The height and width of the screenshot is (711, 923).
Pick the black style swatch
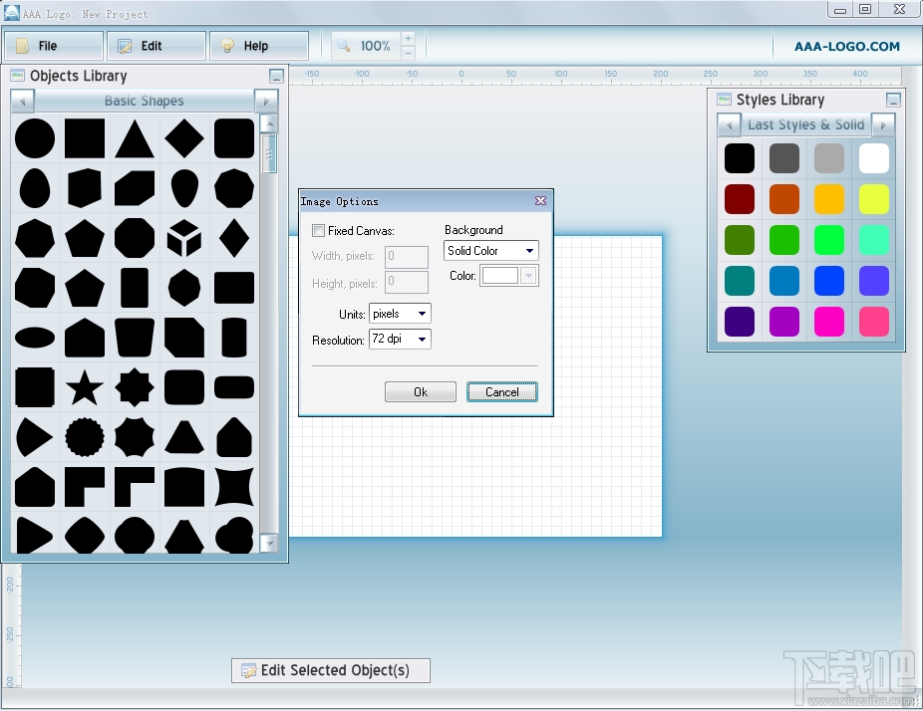click(x=740, y=158)
